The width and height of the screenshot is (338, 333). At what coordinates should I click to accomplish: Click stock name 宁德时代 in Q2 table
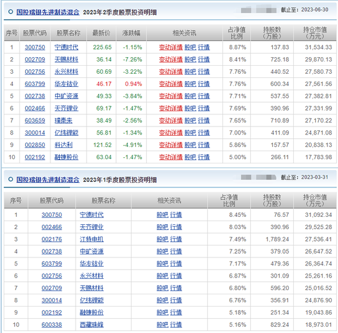(66, 47)
